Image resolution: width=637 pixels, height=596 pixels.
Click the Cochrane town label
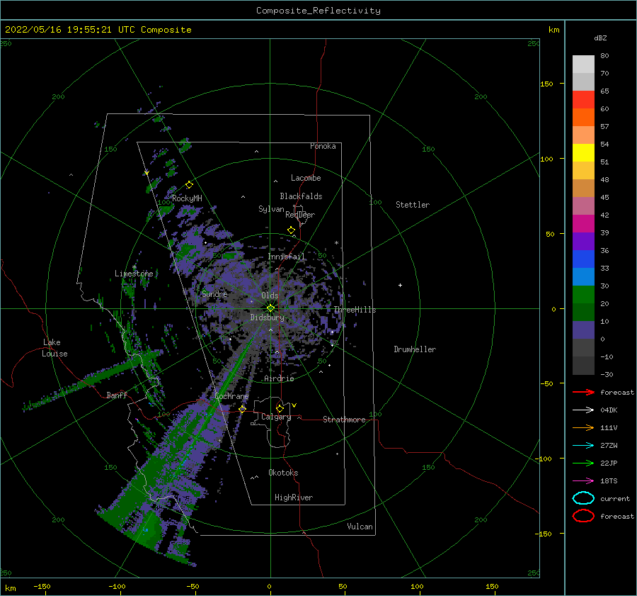pos(231,396)
